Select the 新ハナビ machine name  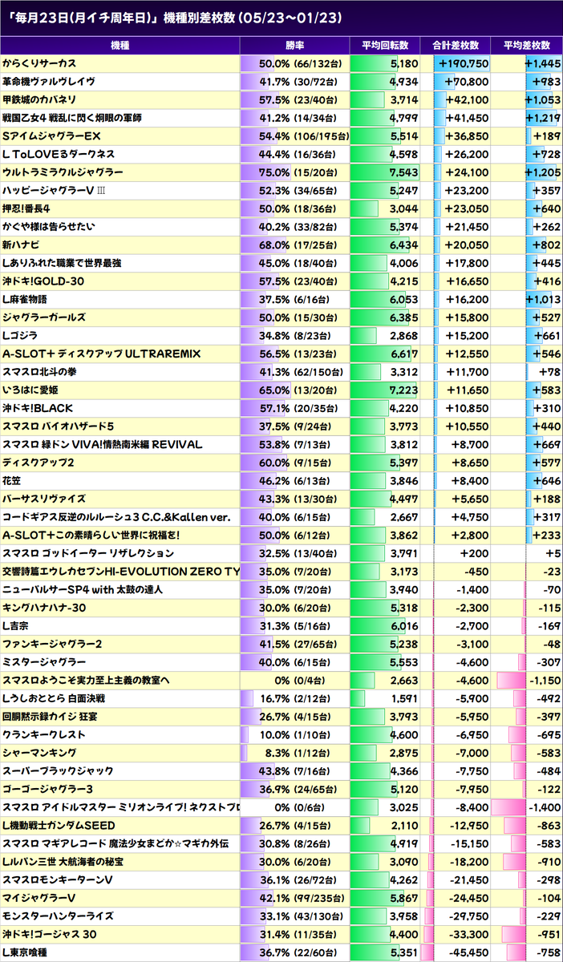(22, 245)
